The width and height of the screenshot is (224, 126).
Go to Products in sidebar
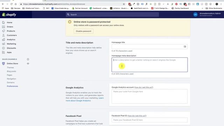click(x=11, y=31)
